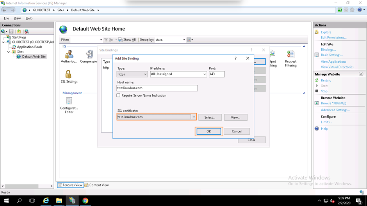Viewport: 367px width, 206px height.
Task: Click the Explore folder icon in Actions
Action: coord(317,32)
